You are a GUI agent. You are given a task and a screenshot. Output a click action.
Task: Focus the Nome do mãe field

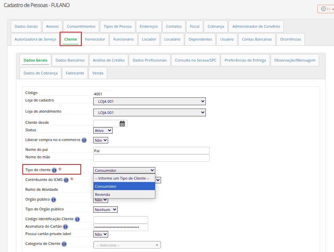click(x=151, y=158)
